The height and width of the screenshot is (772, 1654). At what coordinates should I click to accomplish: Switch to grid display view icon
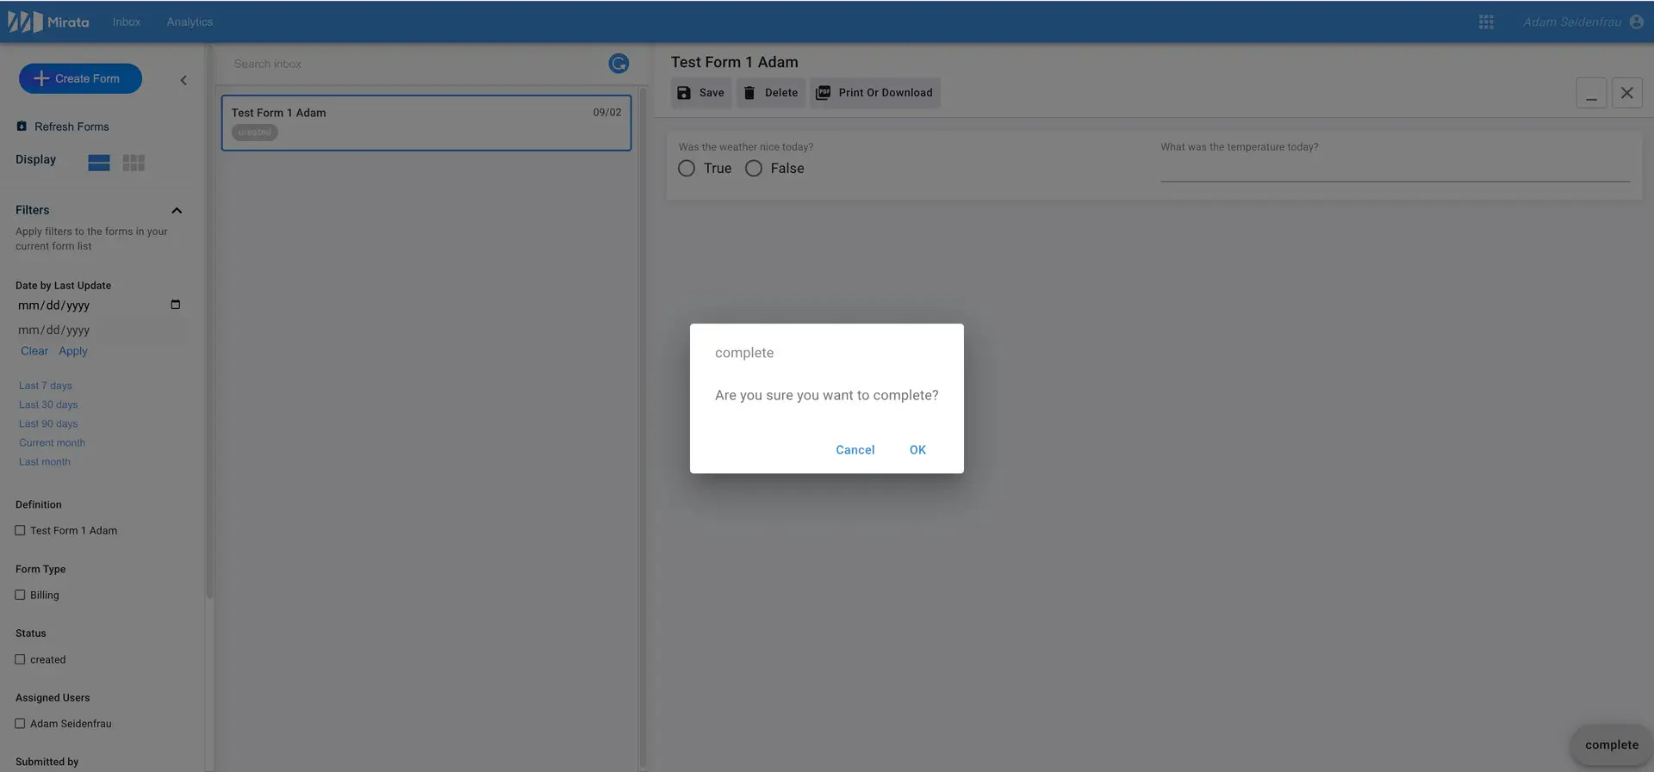click(134, 163)
